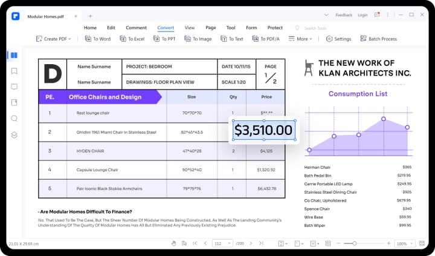
Task: Zoom out with the minus button
Action: (x=338, y=243)
